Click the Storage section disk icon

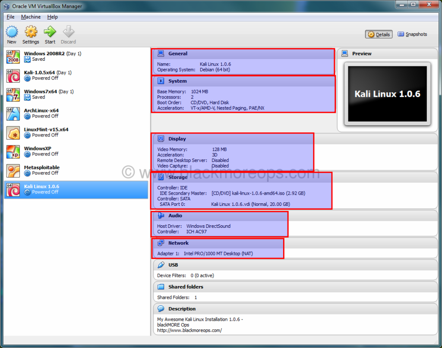161,177
